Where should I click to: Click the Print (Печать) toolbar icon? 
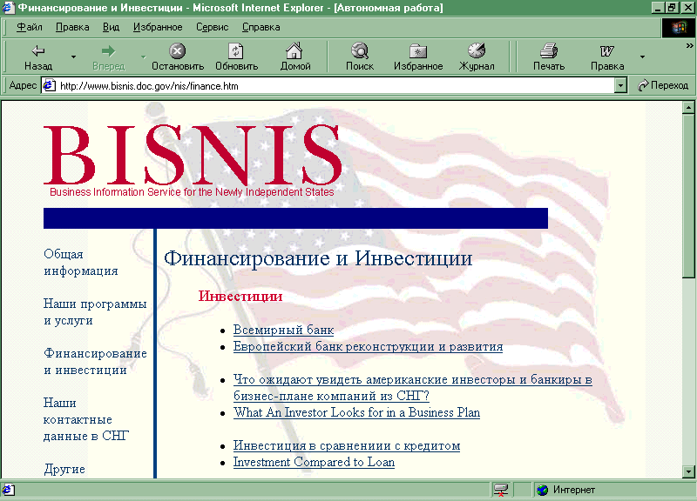[x=548, y=51]
